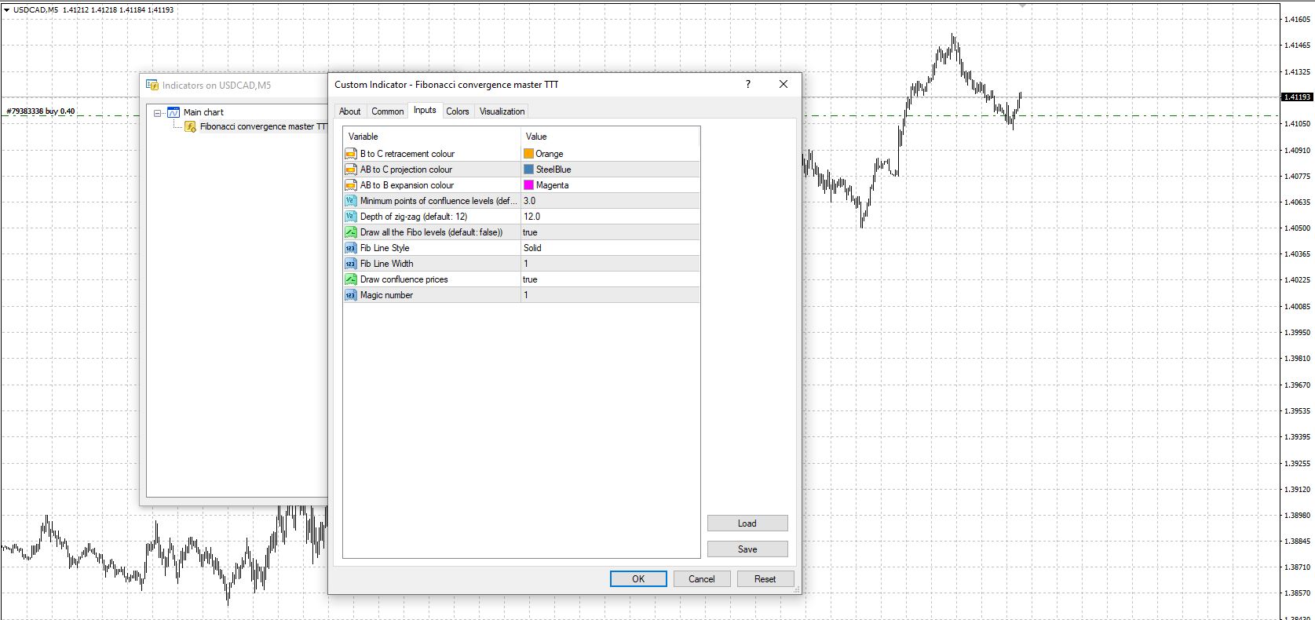This screenshot has height=620, width=1315.
Task: Switch to the Common tab
Action: click(388, 111)
